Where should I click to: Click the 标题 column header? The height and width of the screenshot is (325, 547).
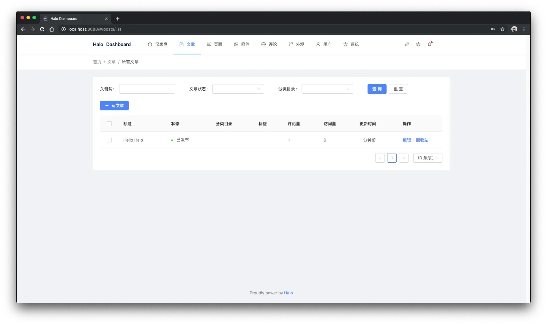click(x=127, y=124)
